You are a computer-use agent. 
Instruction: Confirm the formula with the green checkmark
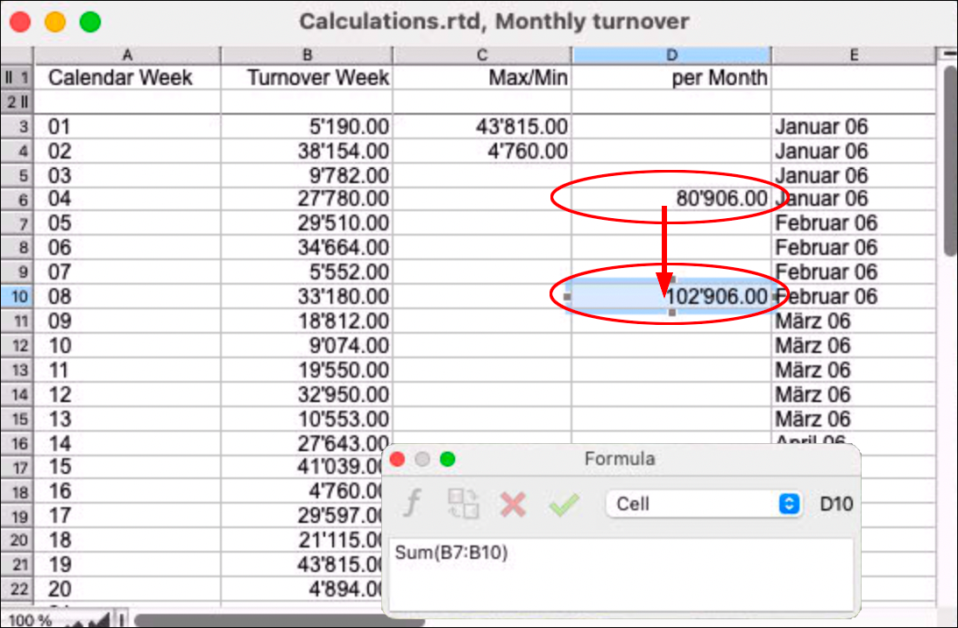pyautogui.click(x=564, y=504)
